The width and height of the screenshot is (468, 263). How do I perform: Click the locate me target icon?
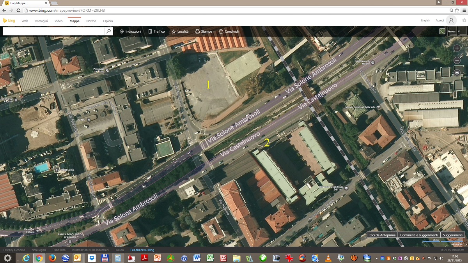[457, 73]
